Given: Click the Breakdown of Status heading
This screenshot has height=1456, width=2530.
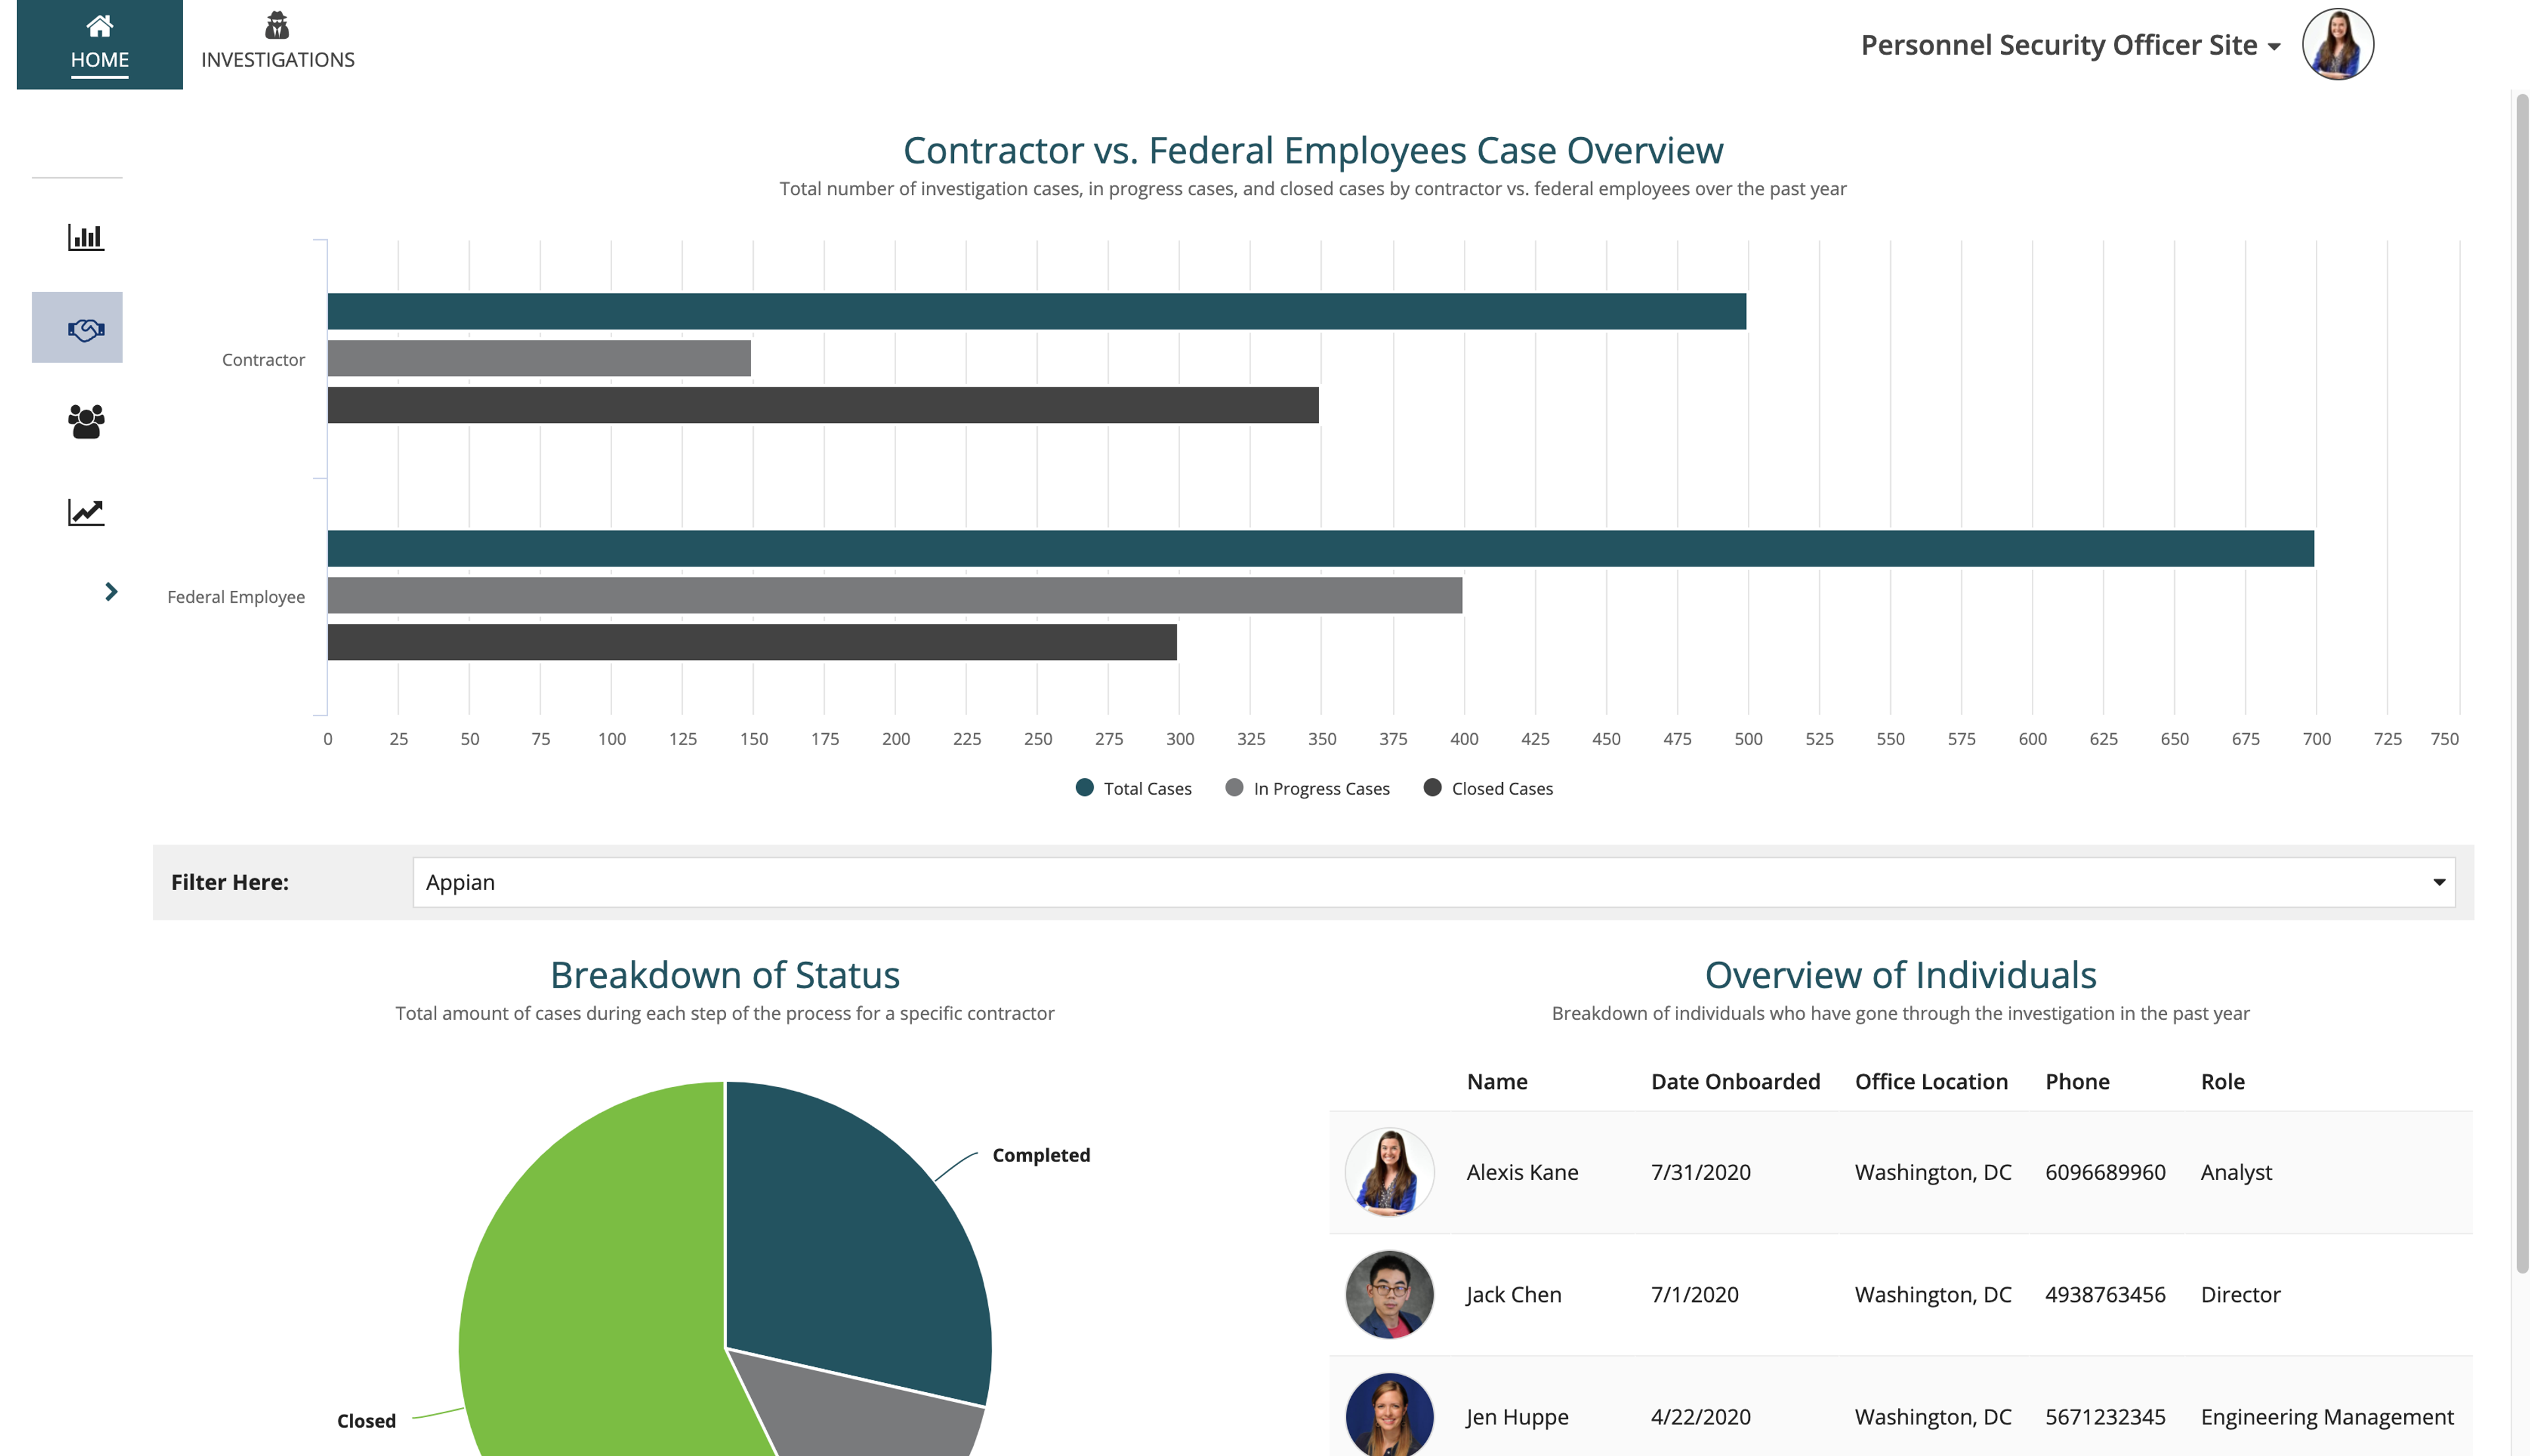Looking at the screenshot, I should pos(725,975).
